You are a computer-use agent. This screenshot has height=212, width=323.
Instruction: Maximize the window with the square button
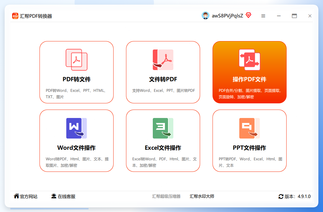tap(294, 16)
